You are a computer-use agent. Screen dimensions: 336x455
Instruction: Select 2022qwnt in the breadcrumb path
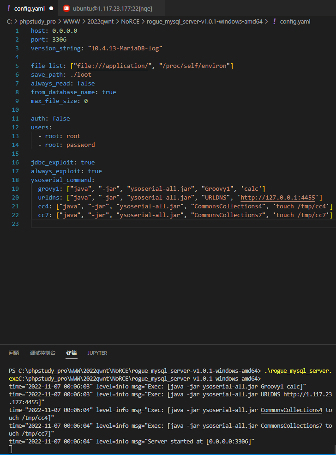[100, 21]
